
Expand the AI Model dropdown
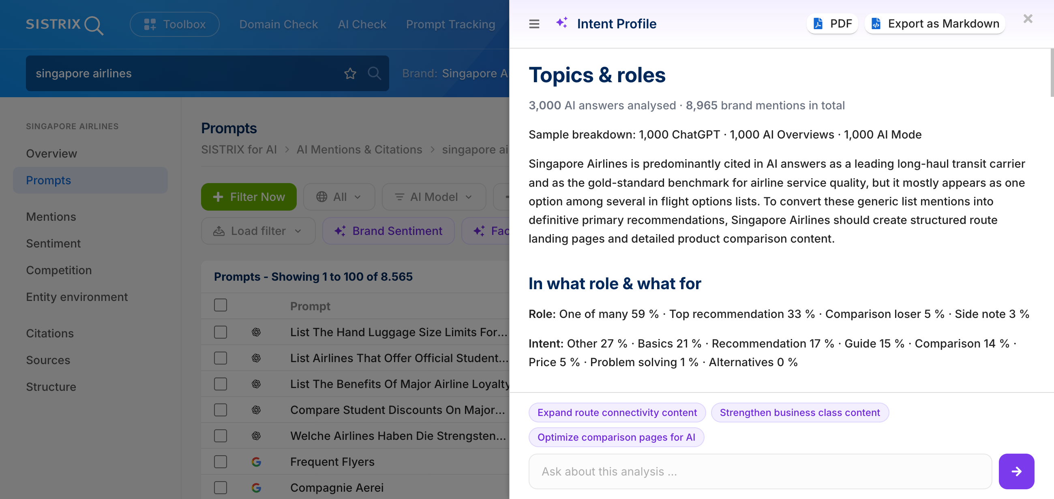coord(434,197)
